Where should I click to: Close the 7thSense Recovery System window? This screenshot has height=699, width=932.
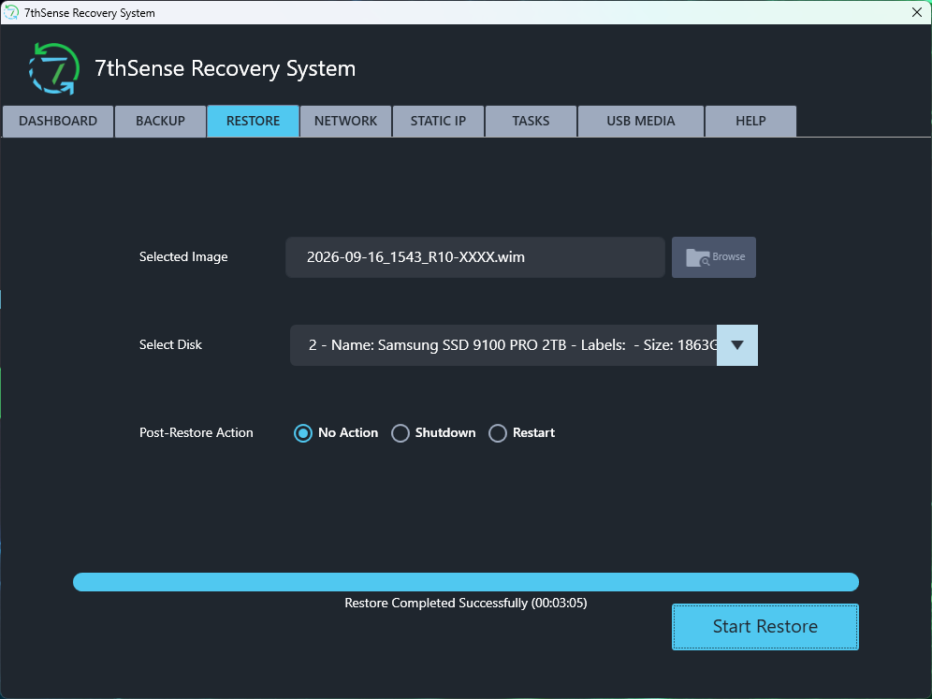(917, 12)
